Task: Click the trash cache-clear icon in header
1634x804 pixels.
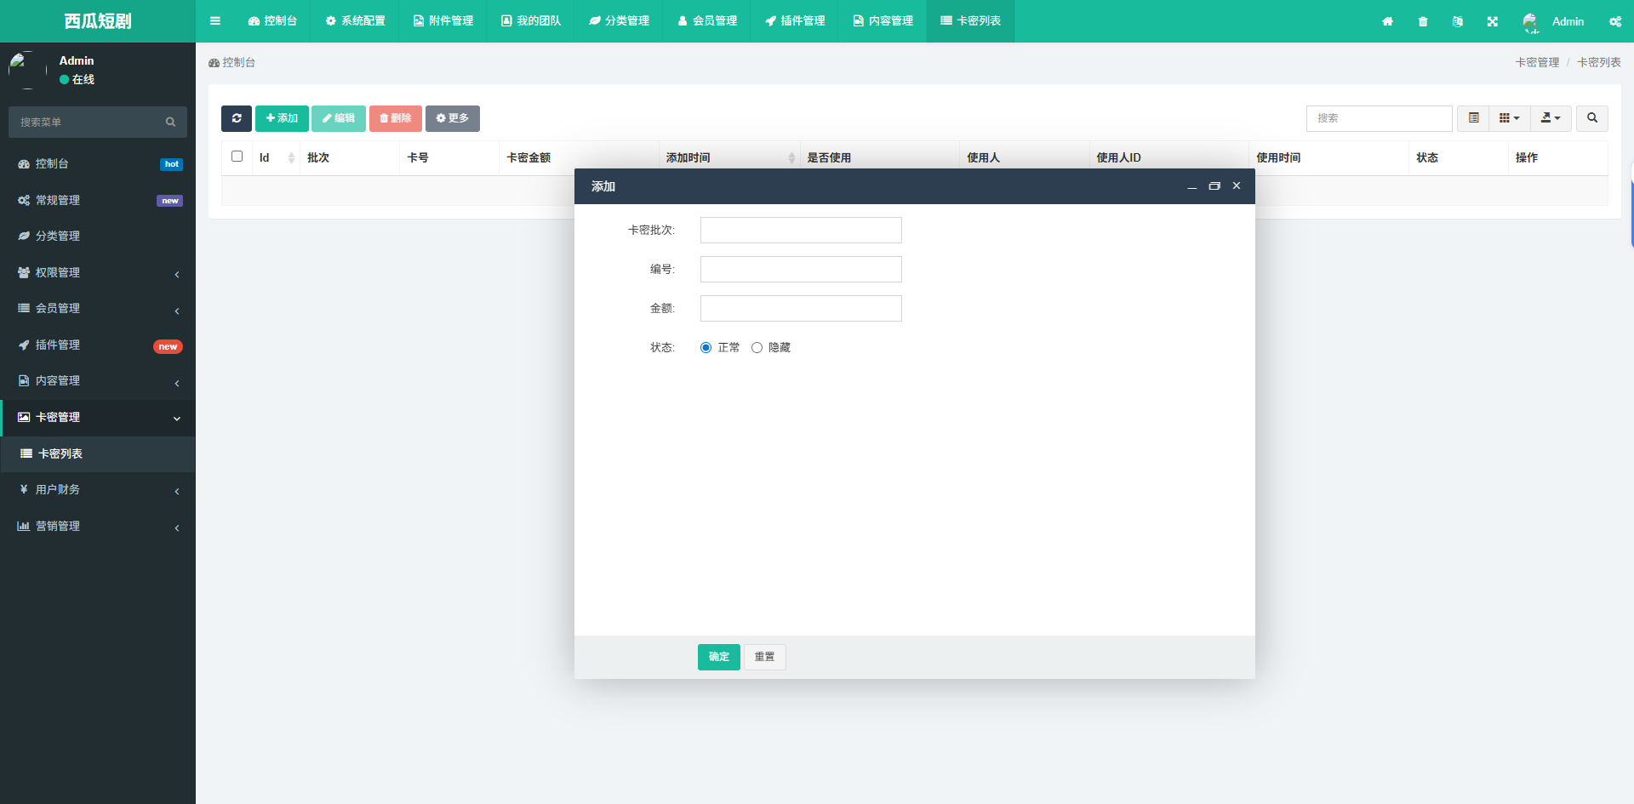Action: click(x=1423, y=21)
